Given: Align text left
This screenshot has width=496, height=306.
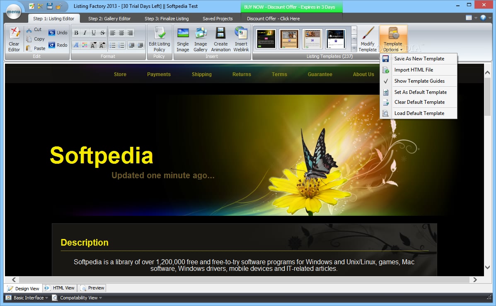Looking at the screenshot, I should pyautogui.click(x=113, y=33).
